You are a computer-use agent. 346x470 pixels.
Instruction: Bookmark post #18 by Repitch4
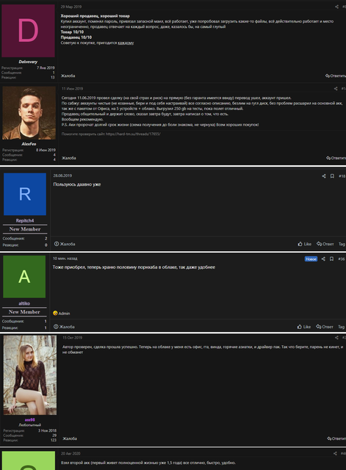coord(332,176)
